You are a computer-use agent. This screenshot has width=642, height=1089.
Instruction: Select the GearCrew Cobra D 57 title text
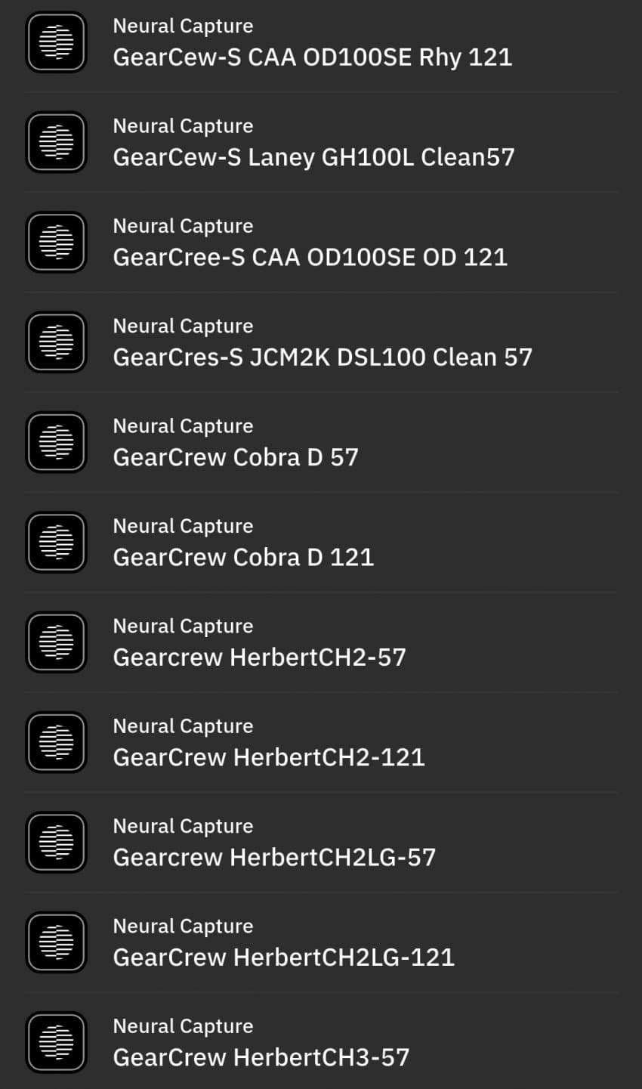point(236,457)
